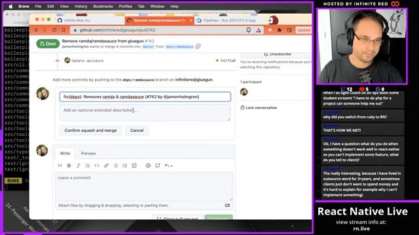Insert code via the <> icon
The height and width of the screenshot is (235, 419).
pyautogui.click(x=97, y=165)
